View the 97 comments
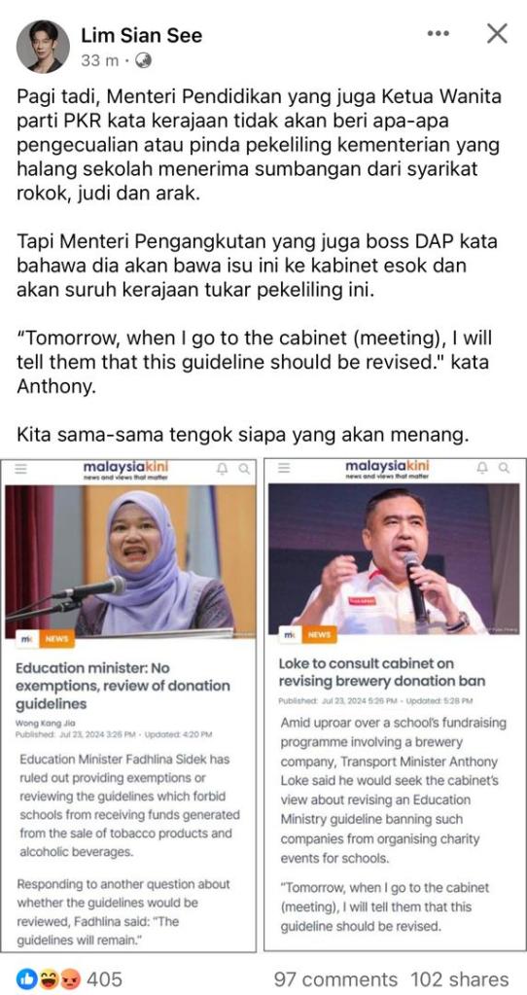Viewport: 527px width, 995px height. click(x=335, y=979)
